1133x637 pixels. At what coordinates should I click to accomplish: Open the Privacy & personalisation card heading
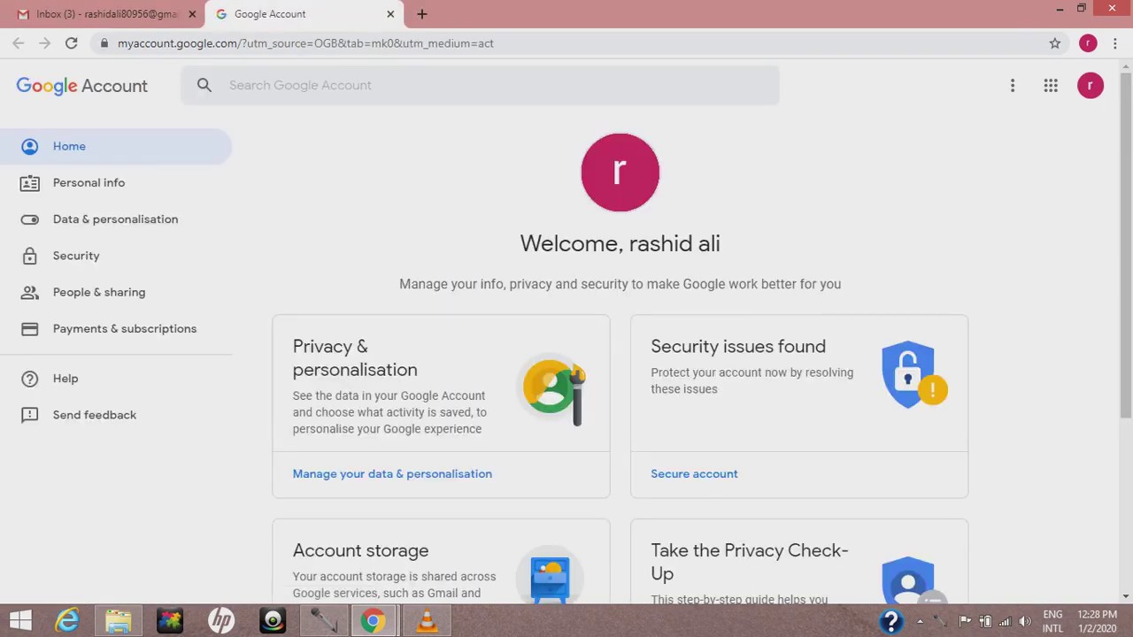pyautogui.click(x=355, y=357)
